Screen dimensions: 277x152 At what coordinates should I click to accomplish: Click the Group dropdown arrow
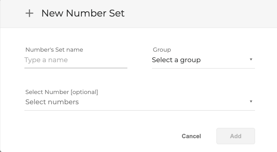coord(251,59)
